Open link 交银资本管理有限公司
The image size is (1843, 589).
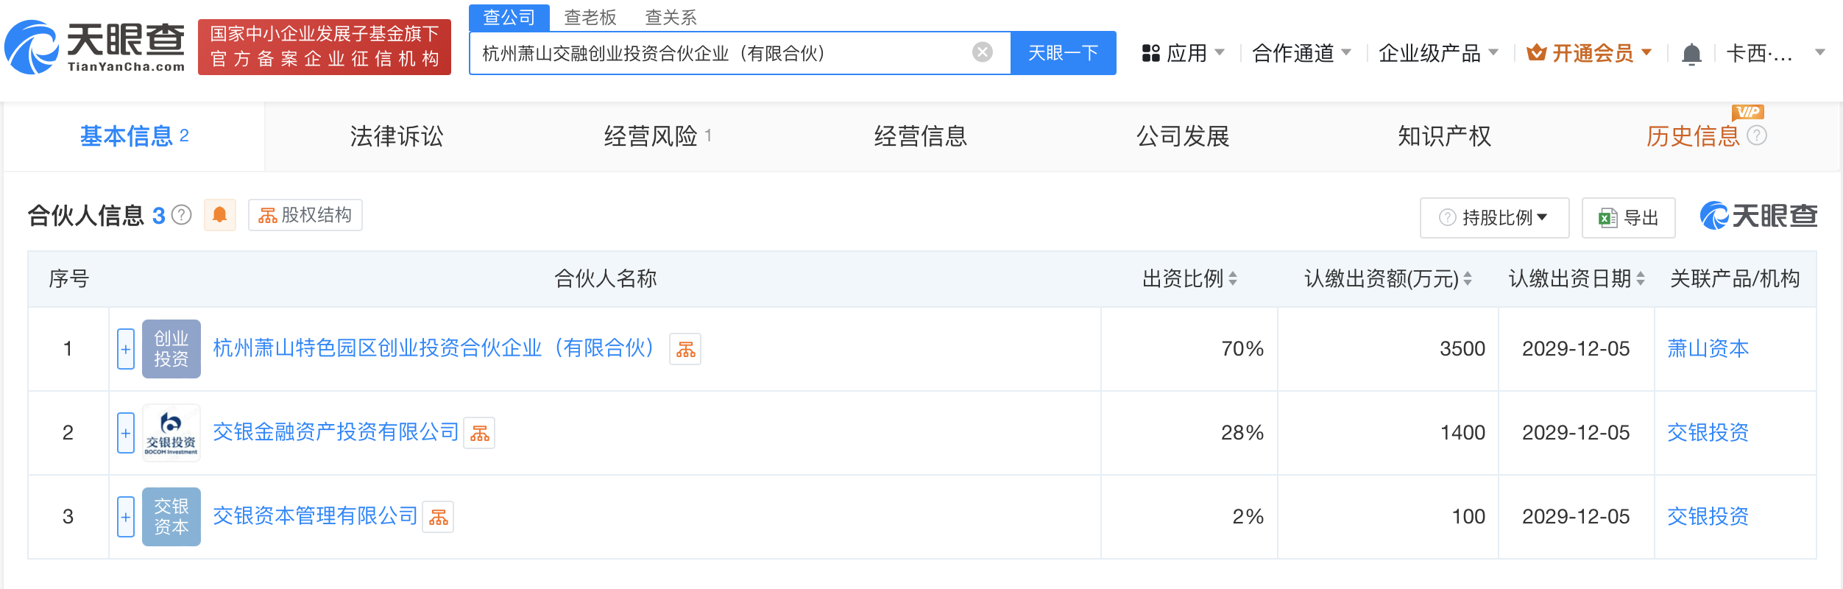[x=315, y=516]
